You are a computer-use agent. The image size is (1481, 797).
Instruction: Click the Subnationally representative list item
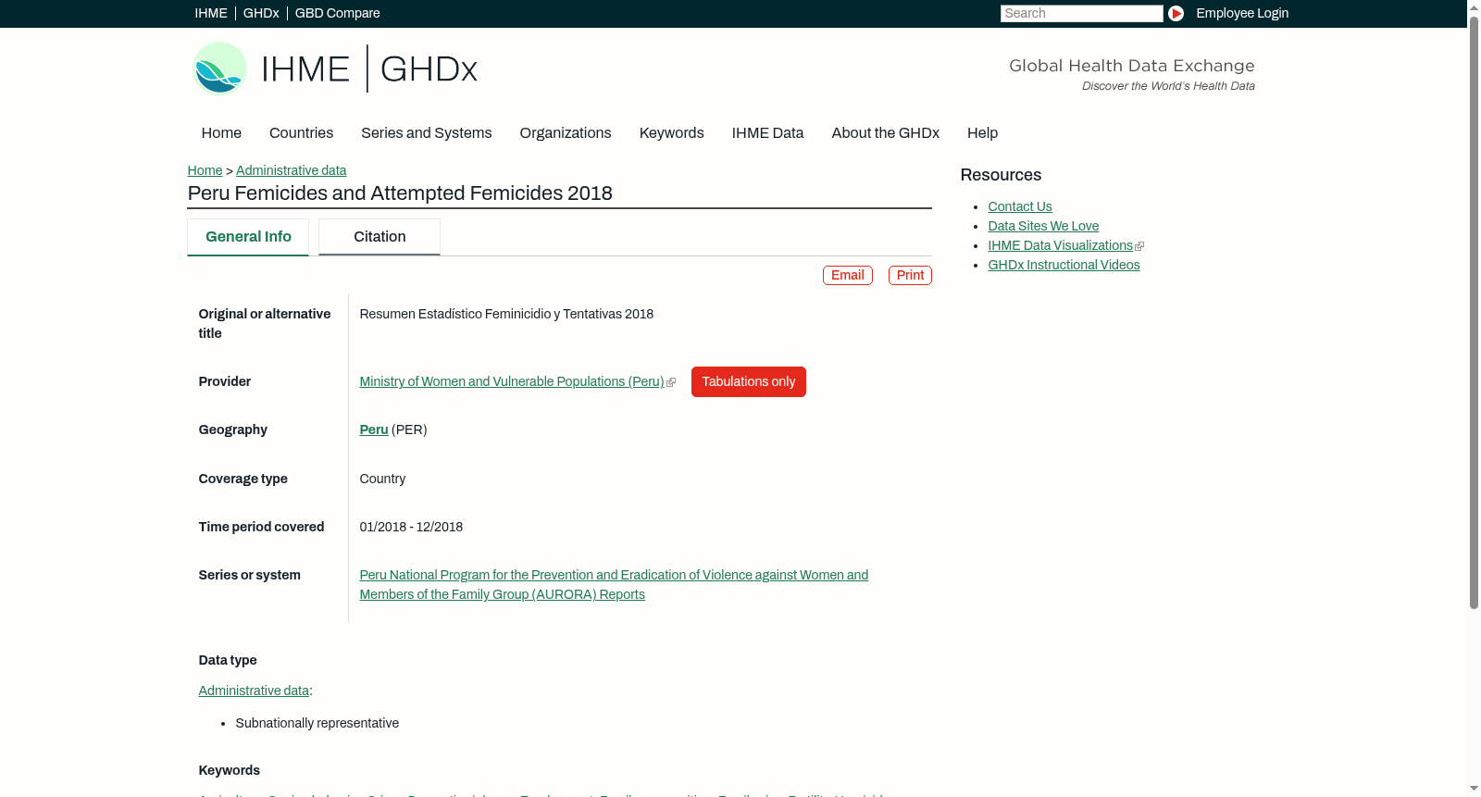point(317,723)
